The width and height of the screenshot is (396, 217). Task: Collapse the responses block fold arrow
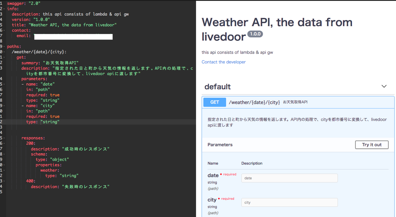[4, 138]
